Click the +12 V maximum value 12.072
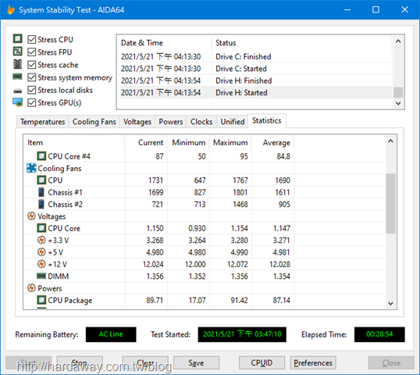The width and height of the screenshot is (420, 375). click(237, 264)
